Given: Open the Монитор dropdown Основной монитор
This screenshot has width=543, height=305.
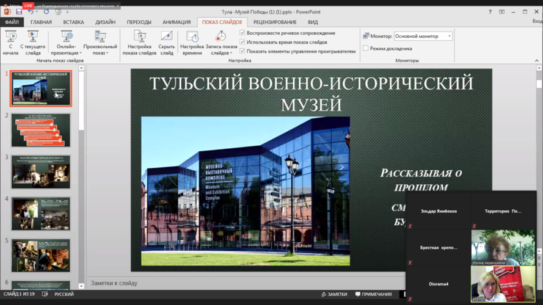Looking at the screenshot, I should [423, 36].
